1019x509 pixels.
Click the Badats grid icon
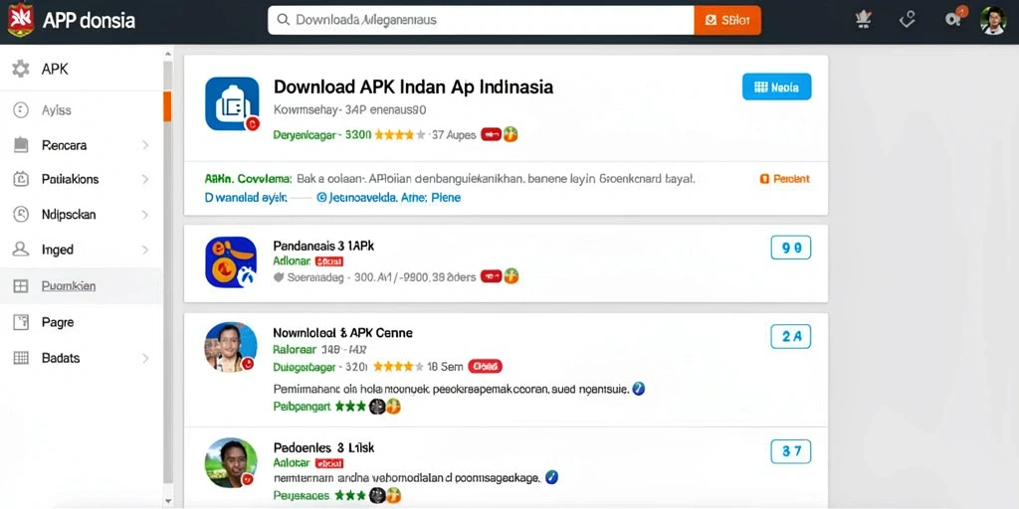[21, 358]
